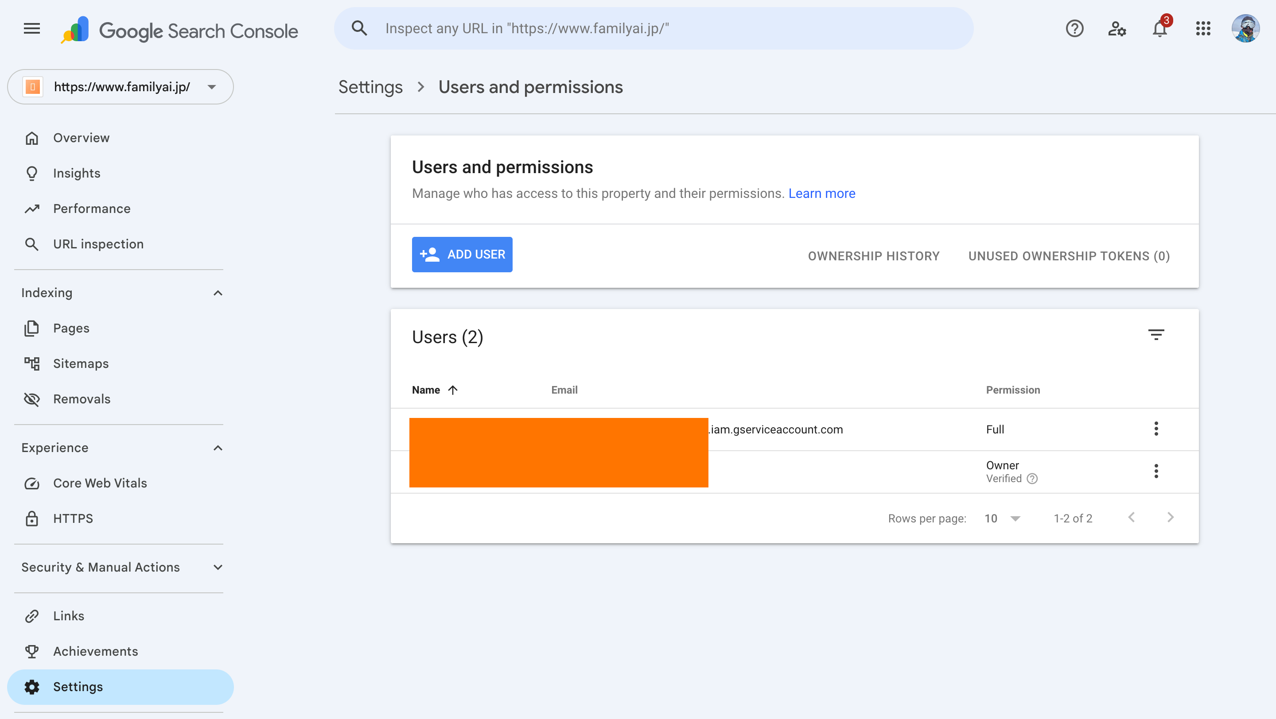Click the ADD USER button
Image resolution: width=1276 pixels, height=719 pixels.
462,255
